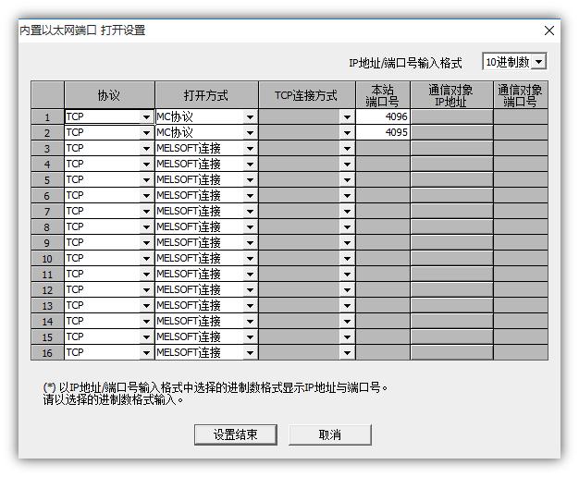
Task: Click the IP地址/端口号输入格式 label
Action: pos(405,63)
